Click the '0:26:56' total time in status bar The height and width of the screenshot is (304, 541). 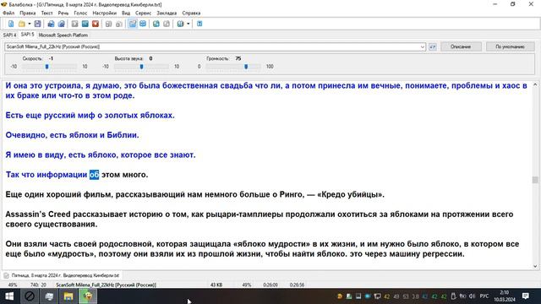tap(297, 285)
